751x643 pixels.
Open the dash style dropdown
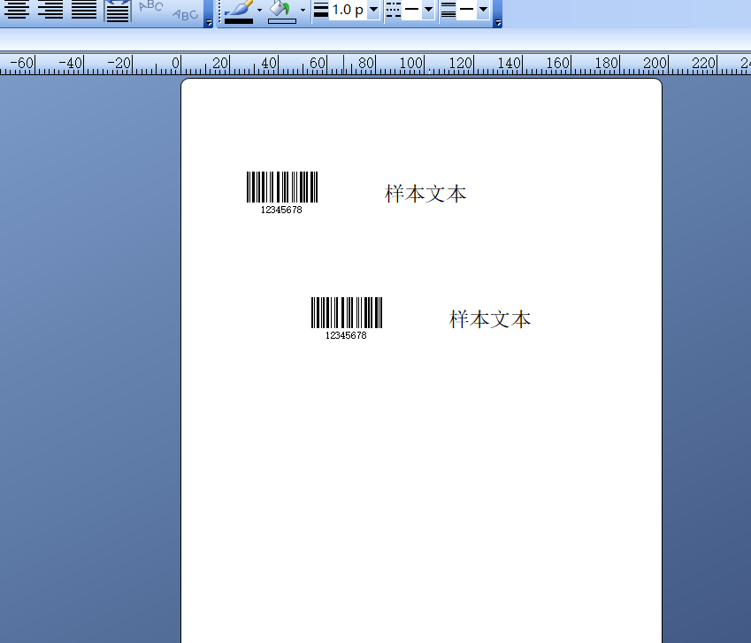(429, 9)
